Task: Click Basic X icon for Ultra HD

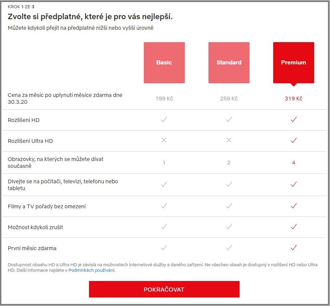Action: click(164, 140)
